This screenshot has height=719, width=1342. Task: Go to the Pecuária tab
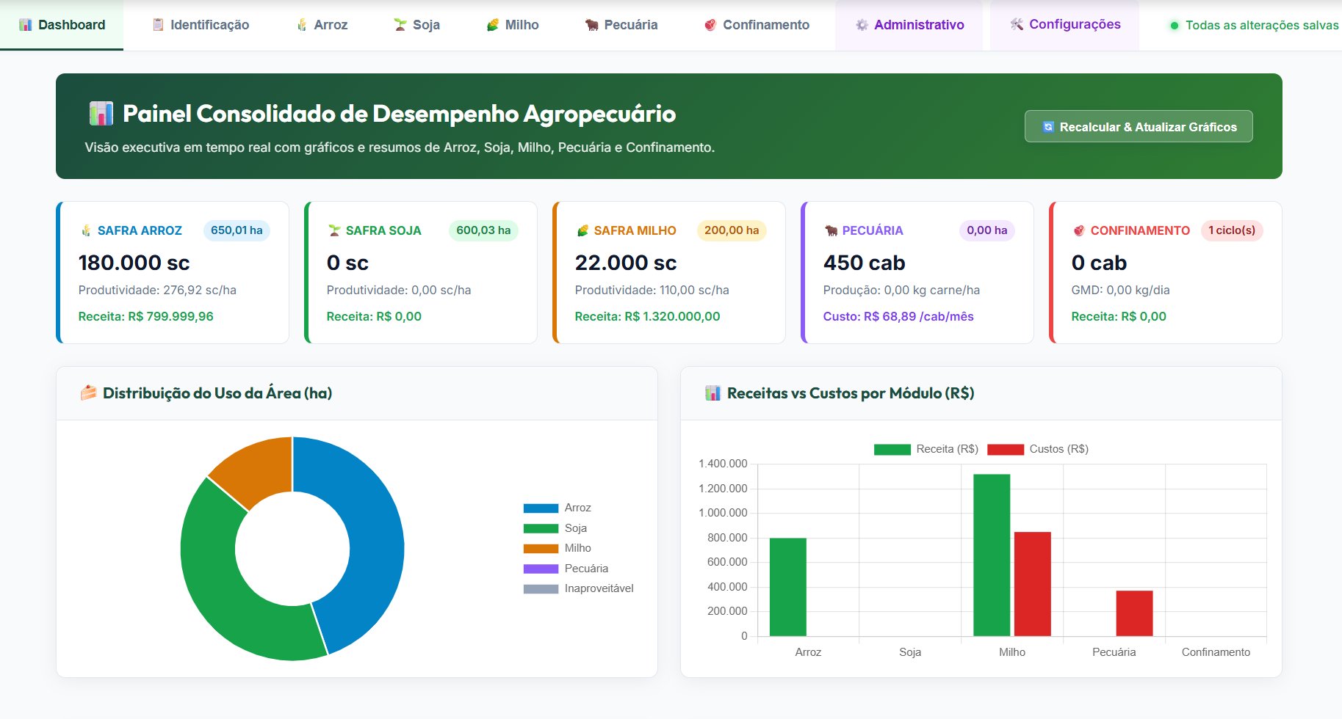[x=621, y=25]
